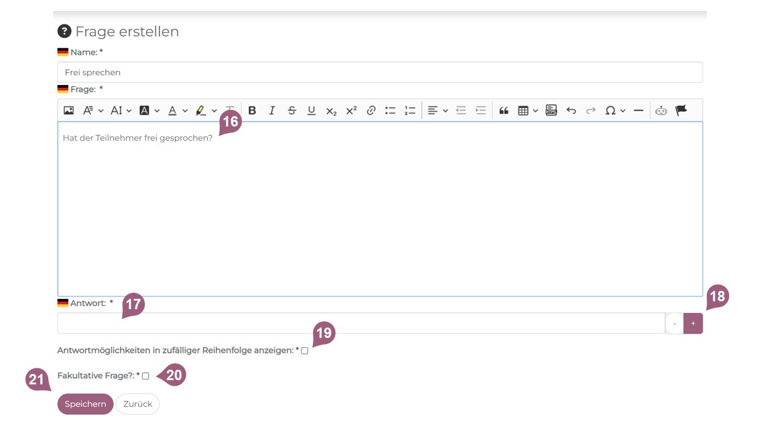Open the font size dropdown
782x440 pixels.
point(120,111)
